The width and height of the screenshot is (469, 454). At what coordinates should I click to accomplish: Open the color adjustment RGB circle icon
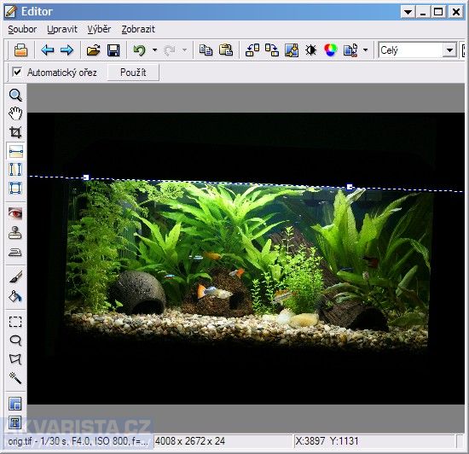[x=331, y=50]
